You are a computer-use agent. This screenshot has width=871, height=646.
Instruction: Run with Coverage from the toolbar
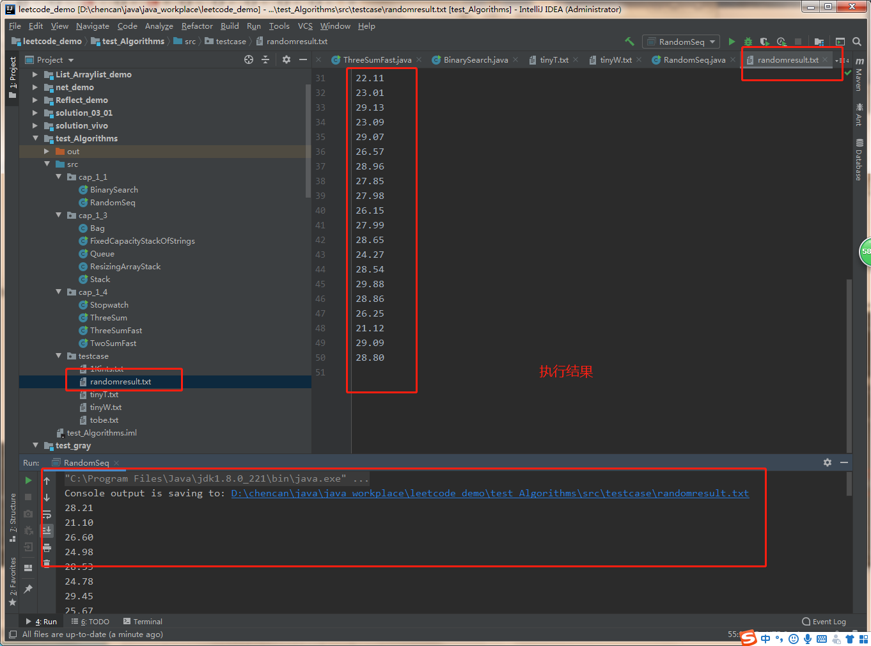(x=764, y=42)
